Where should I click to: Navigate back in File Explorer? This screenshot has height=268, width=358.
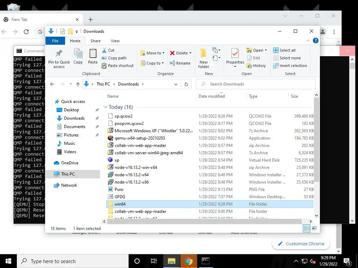click(x=52, y=84)
